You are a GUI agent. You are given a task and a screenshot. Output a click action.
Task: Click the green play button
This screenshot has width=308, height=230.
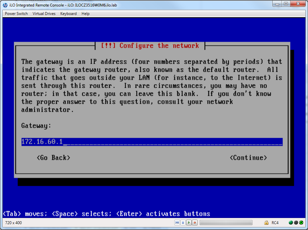coord(189,223)
